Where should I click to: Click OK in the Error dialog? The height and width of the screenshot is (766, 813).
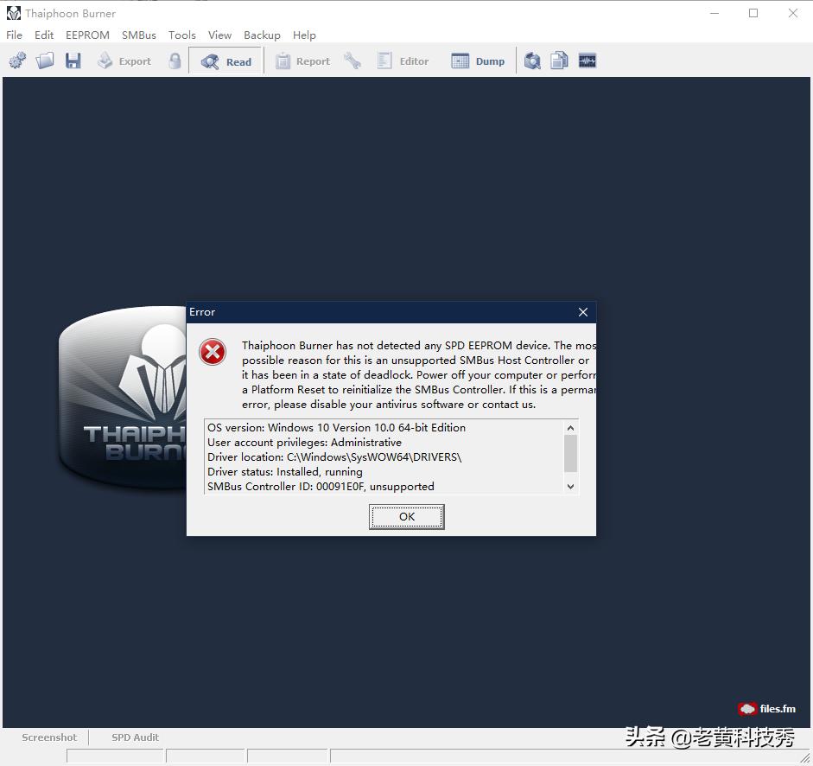(406, 516)
